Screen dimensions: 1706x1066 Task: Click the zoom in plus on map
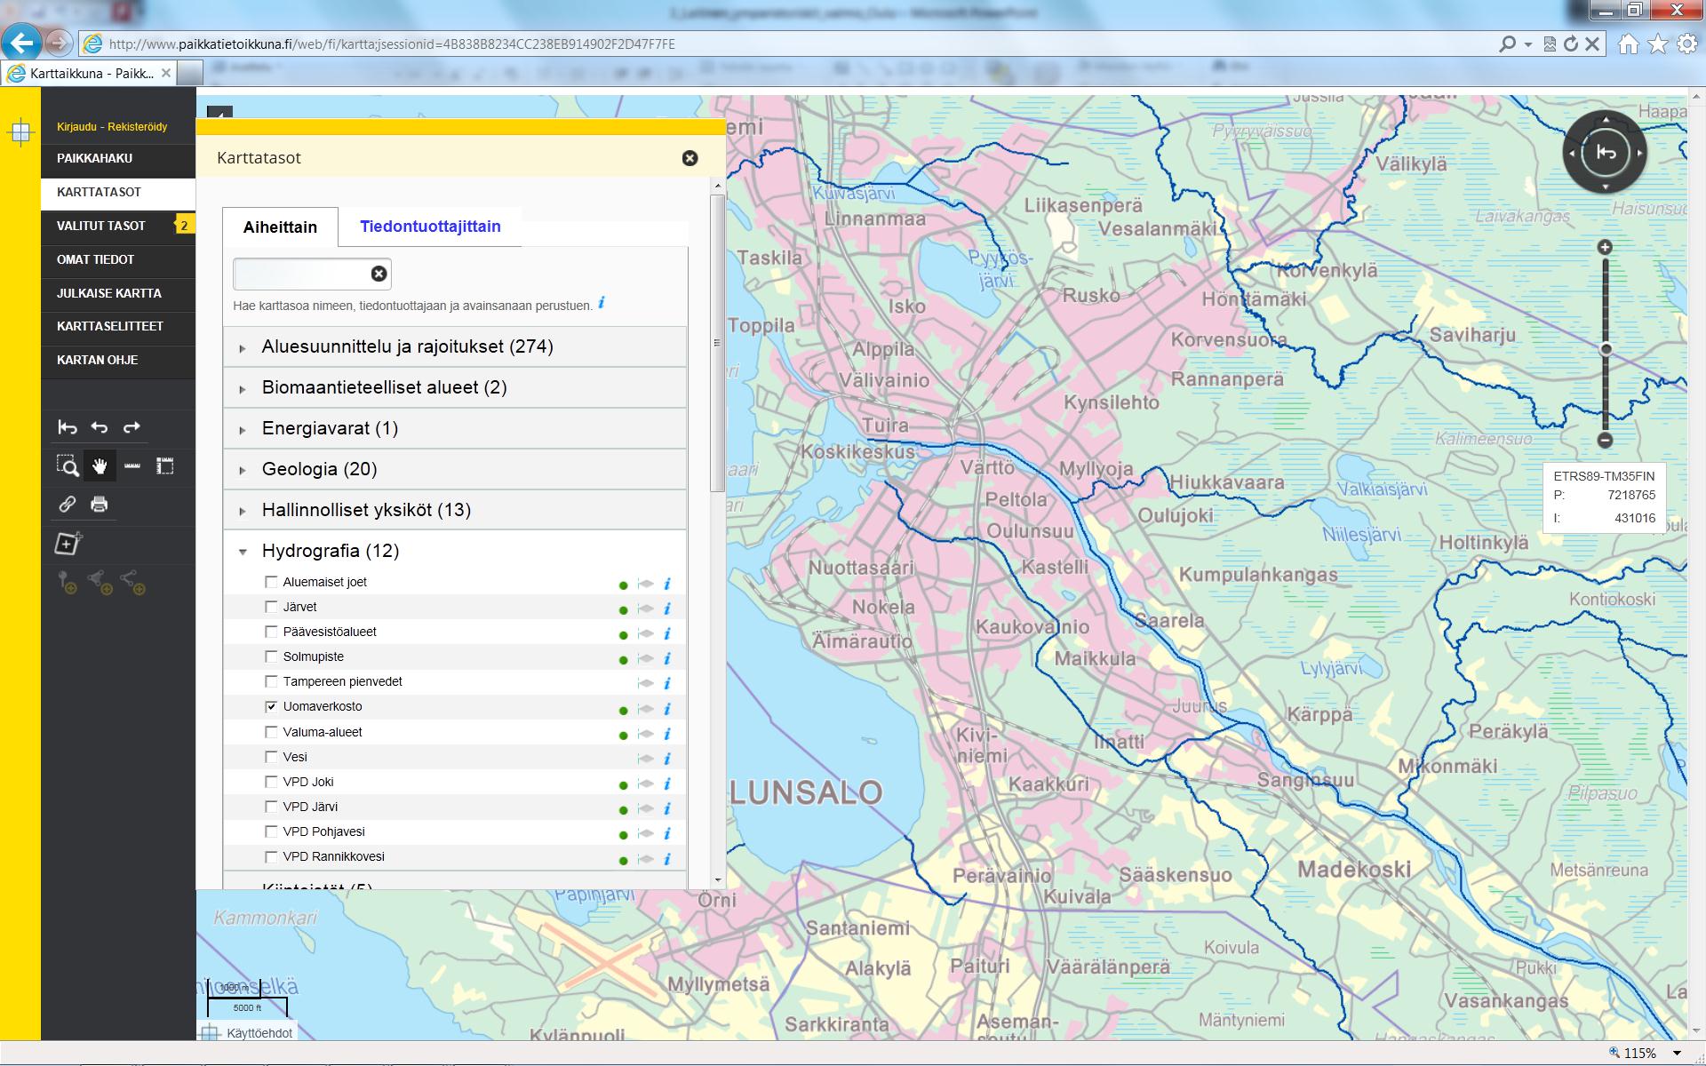click(x=1605, y=247)
